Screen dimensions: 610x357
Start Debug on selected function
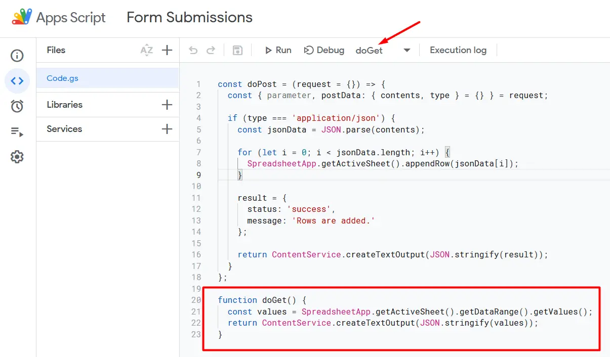point(324,50)
